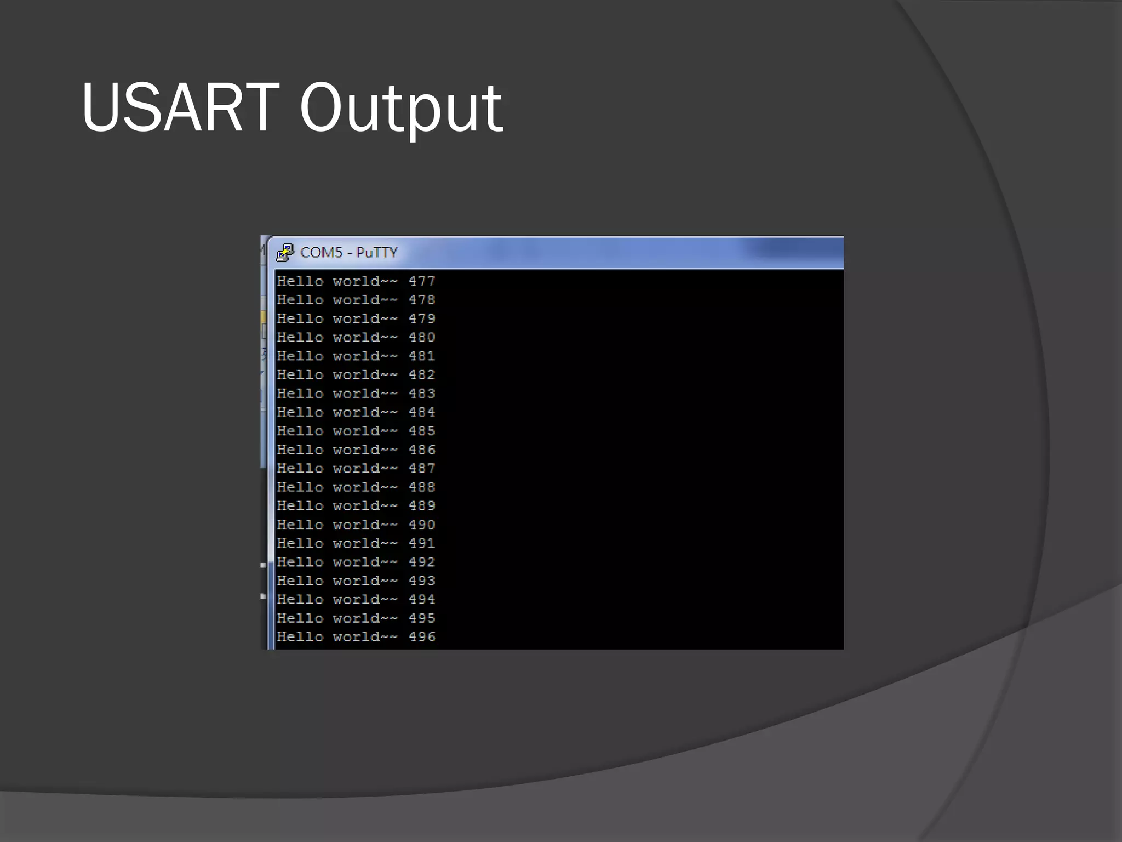Select the line 'Hello world~~ 482'
1122x842 pixels.
coord(356,374)
